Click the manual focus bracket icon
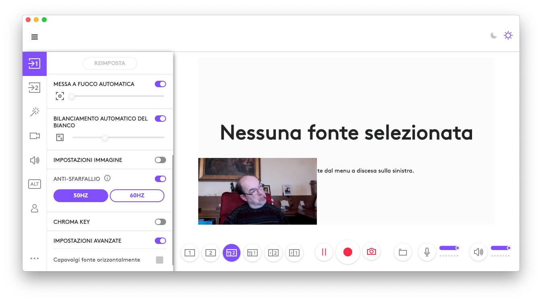Viewport: 542px width, 301px height. click(x=60, y=96)
